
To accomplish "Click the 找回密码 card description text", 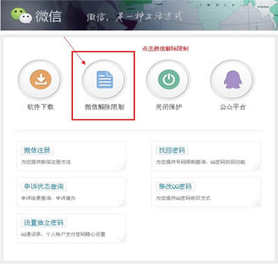I will (200, 162).
